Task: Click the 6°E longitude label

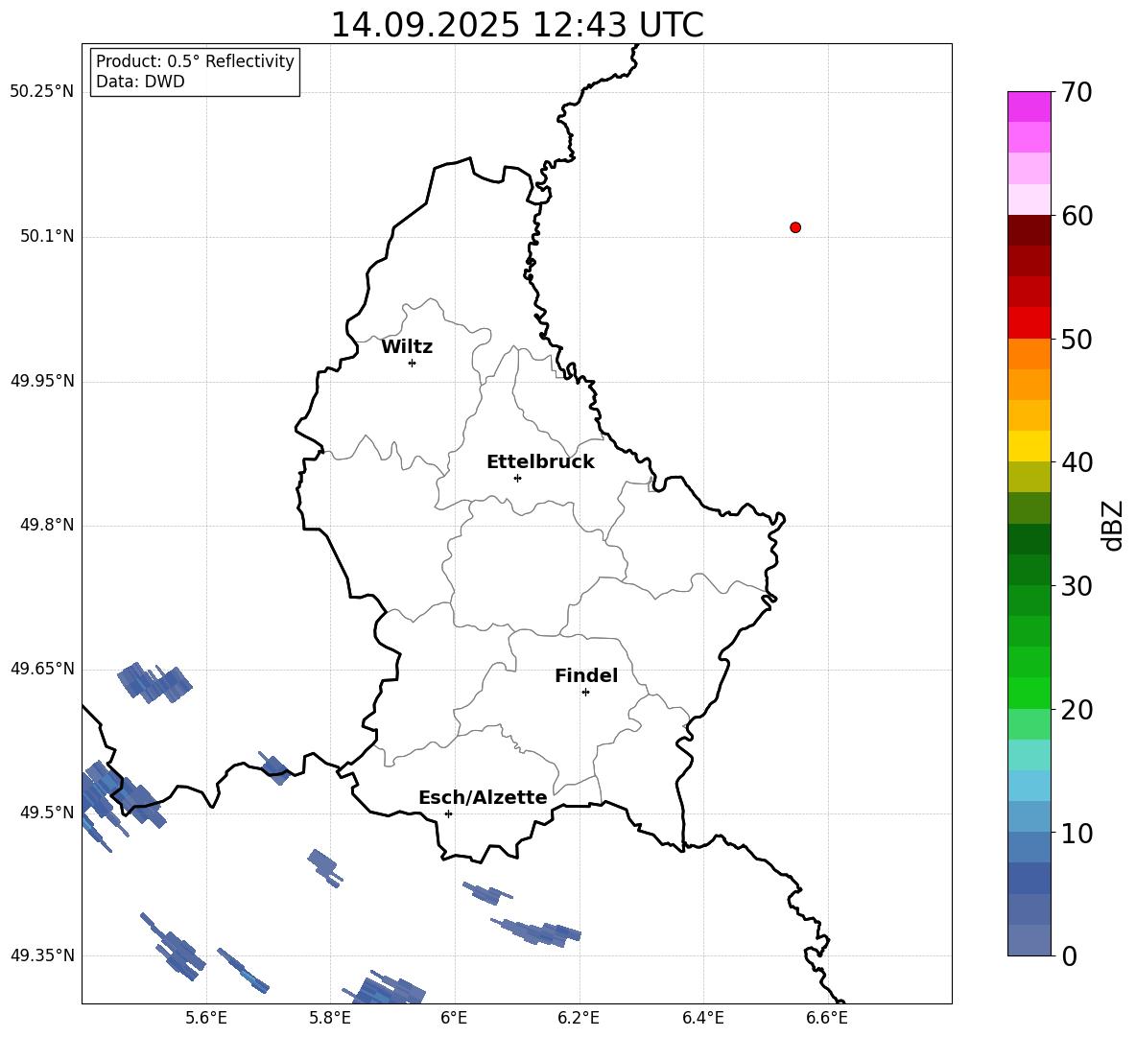Action: pyautogui.click(x=454, y=1018)
